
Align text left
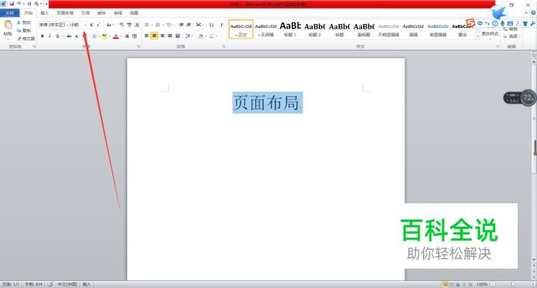pyautogui.click(x=147, y=36)
